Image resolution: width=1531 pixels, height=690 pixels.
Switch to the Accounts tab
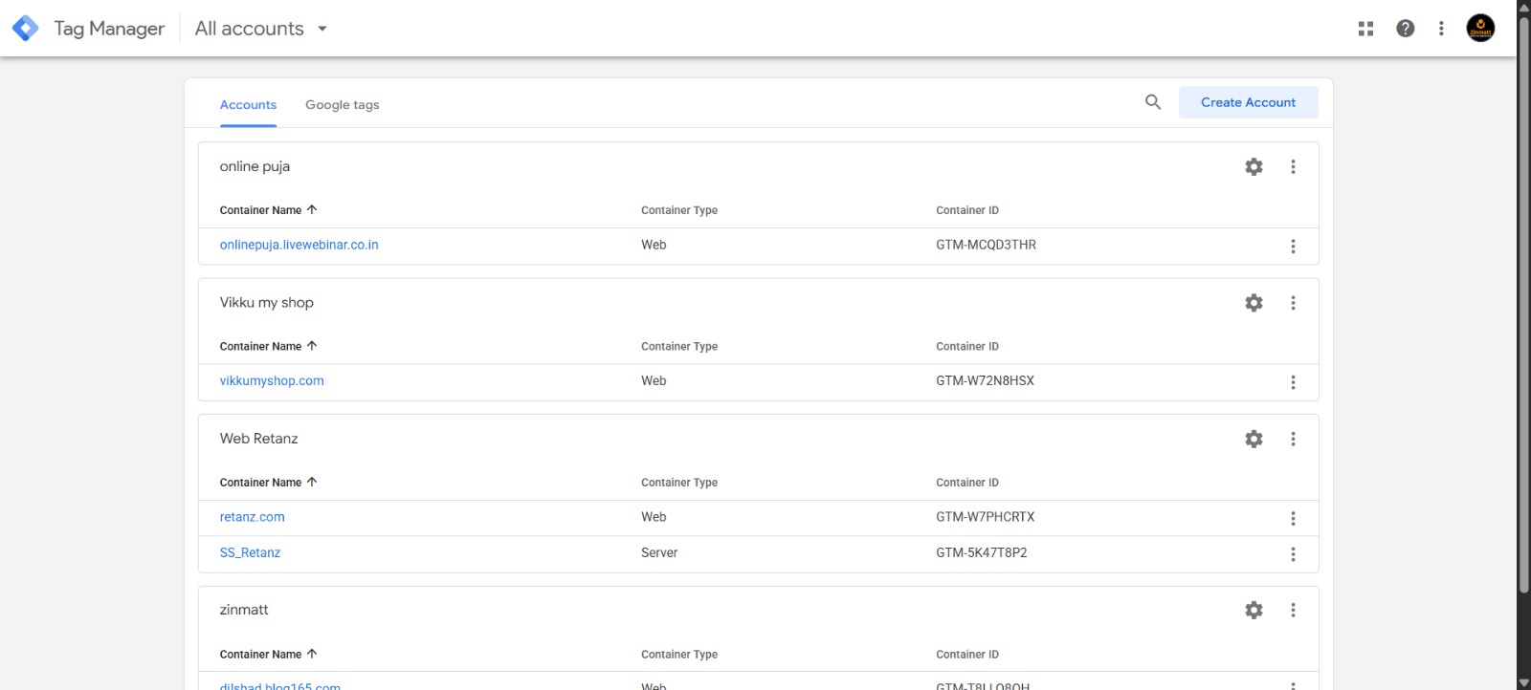pyautogui.click(x=248, y=105)
